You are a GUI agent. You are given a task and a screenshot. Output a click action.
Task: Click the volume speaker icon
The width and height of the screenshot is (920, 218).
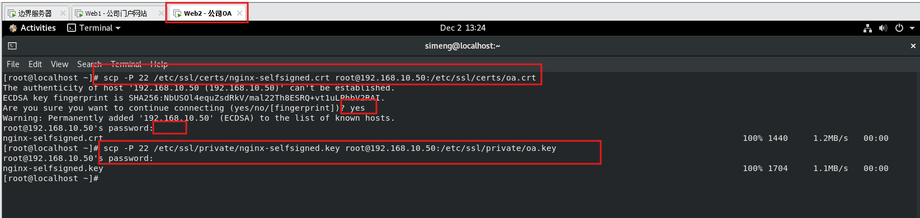(883, 28)
